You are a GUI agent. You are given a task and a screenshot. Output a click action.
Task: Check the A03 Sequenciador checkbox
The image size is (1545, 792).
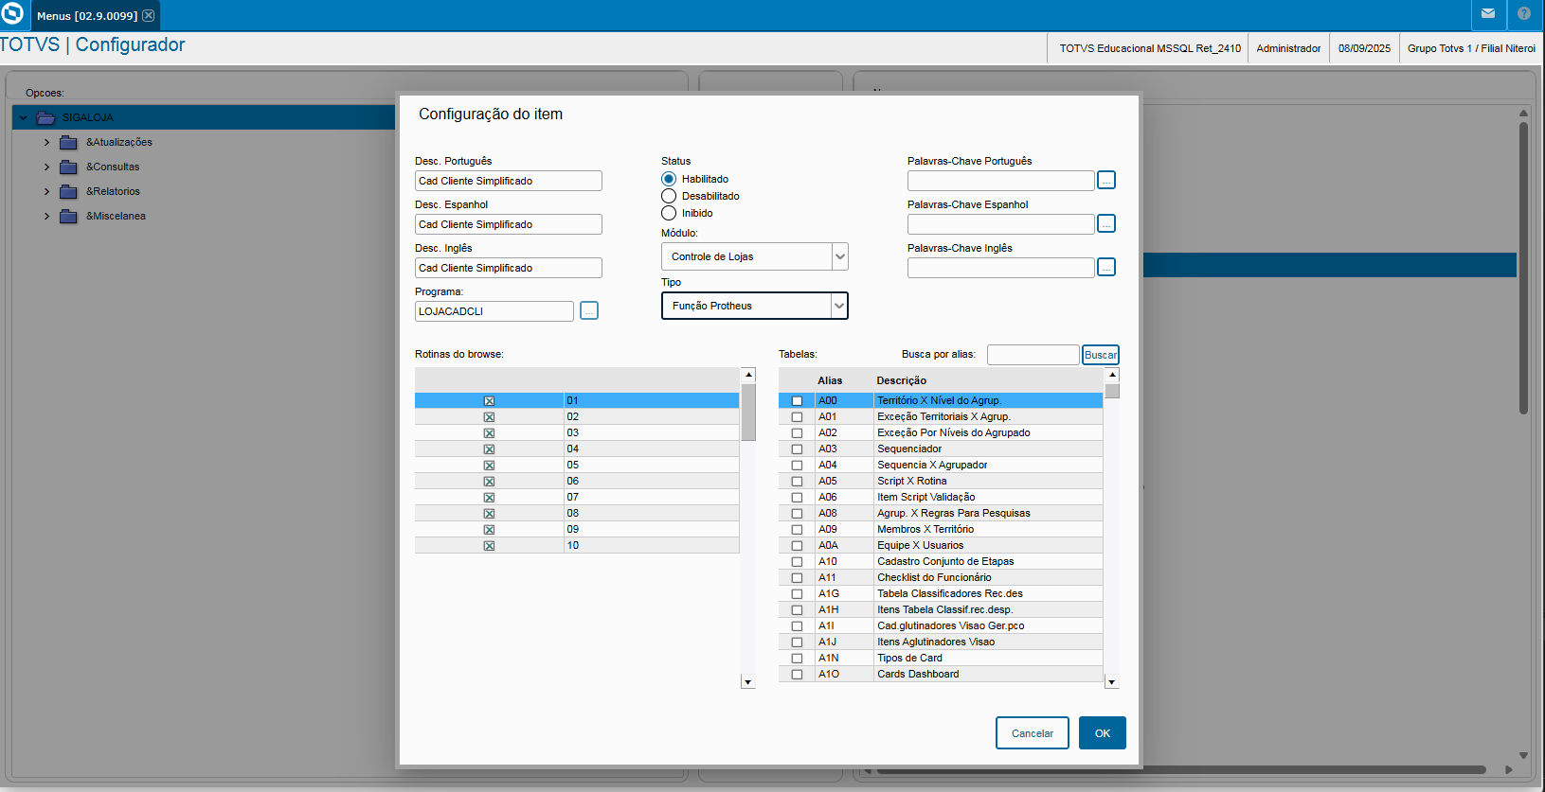click(x=797, y=449)
